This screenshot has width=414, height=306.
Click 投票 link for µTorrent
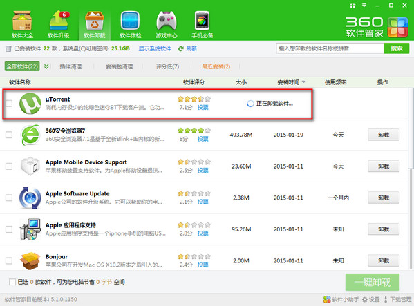pos(203,107)
